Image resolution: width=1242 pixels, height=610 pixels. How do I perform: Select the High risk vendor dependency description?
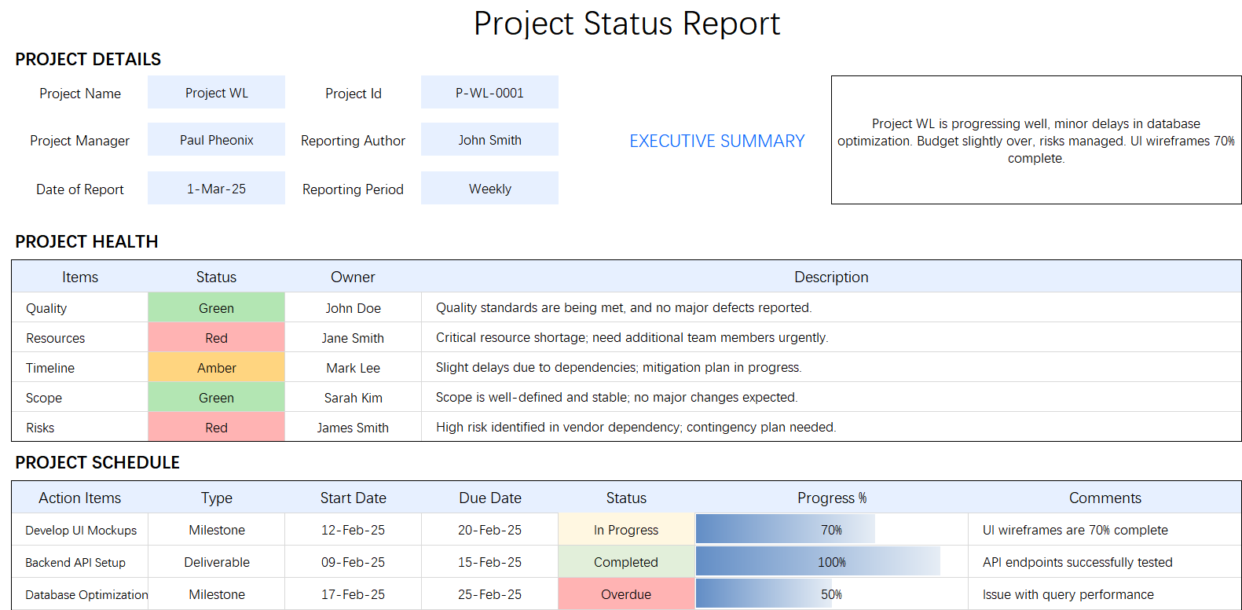pyautogui.click(x=831, y=427)
